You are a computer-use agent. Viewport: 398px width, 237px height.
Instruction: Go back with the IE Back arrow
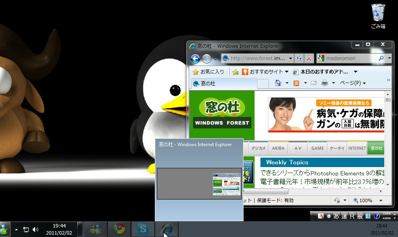195,58
